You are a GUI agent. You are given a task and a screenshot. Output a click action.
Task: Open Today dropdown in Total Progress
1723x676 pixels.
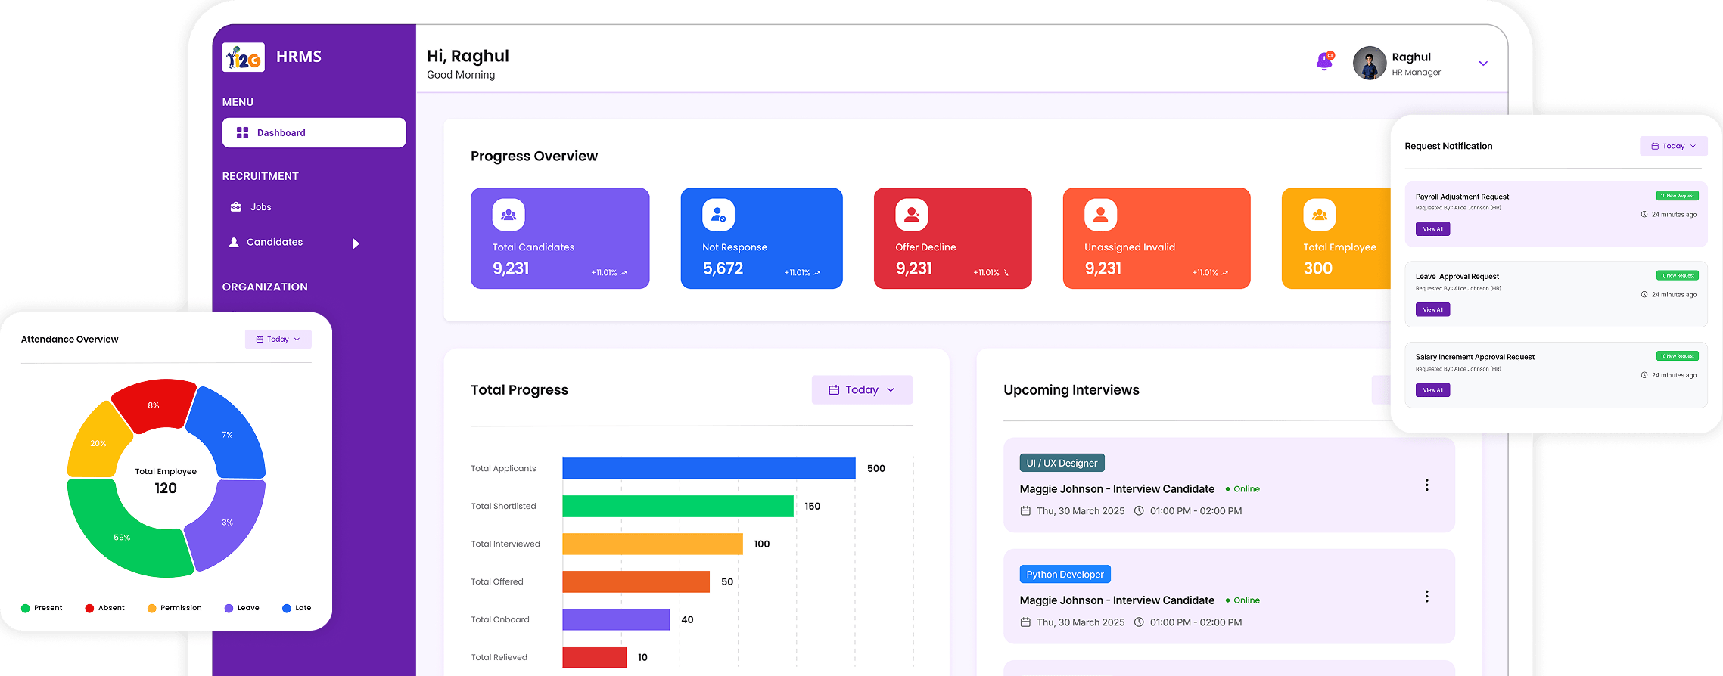point(862,390)
